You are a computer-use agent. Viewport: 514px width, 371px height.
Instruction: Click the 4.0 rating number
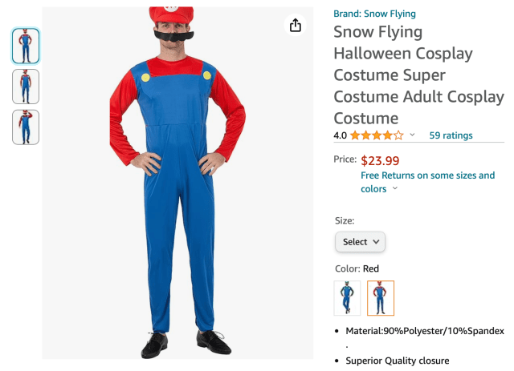click(341, 135)
